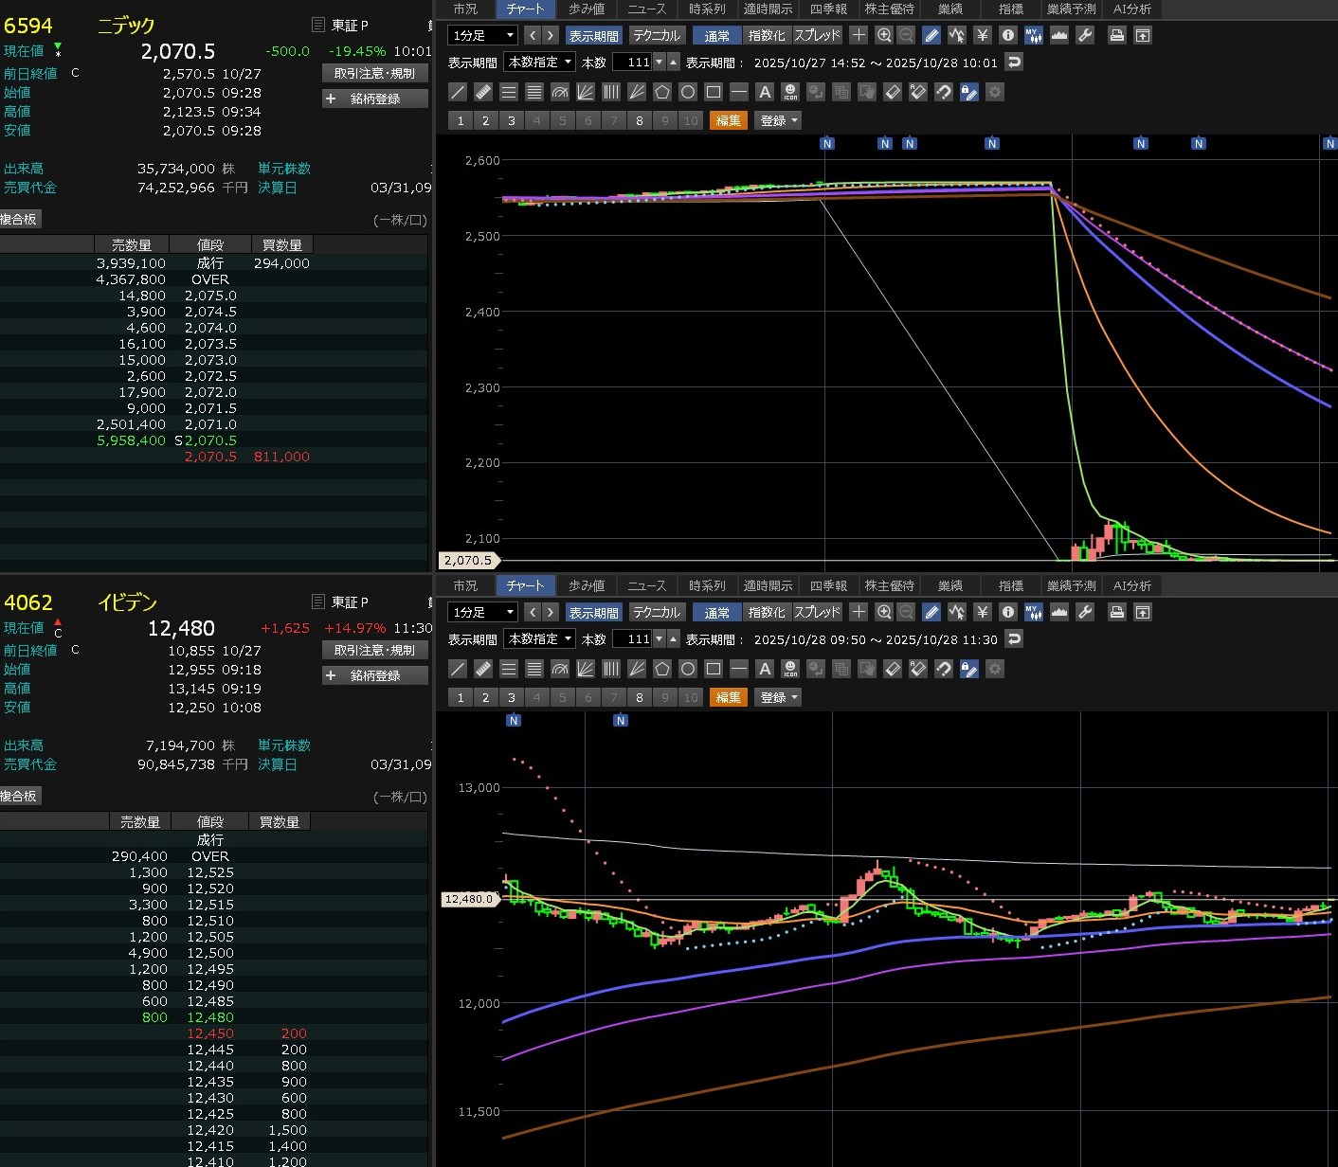Select trend line tool in ニデック chart
The height and width of the screenshot is (1167, 1338).
click(x=458, y=92)
